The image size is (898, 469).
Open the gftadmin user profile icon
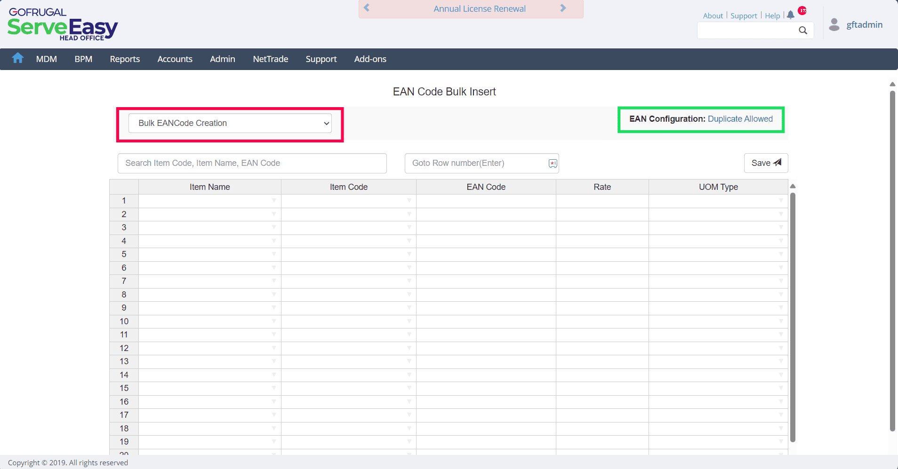point(834,24)
